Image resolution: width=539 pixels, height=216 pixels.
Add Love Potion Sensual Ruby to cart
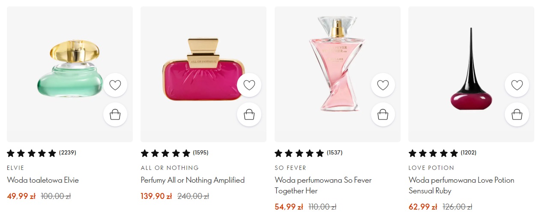coord(517,114)
